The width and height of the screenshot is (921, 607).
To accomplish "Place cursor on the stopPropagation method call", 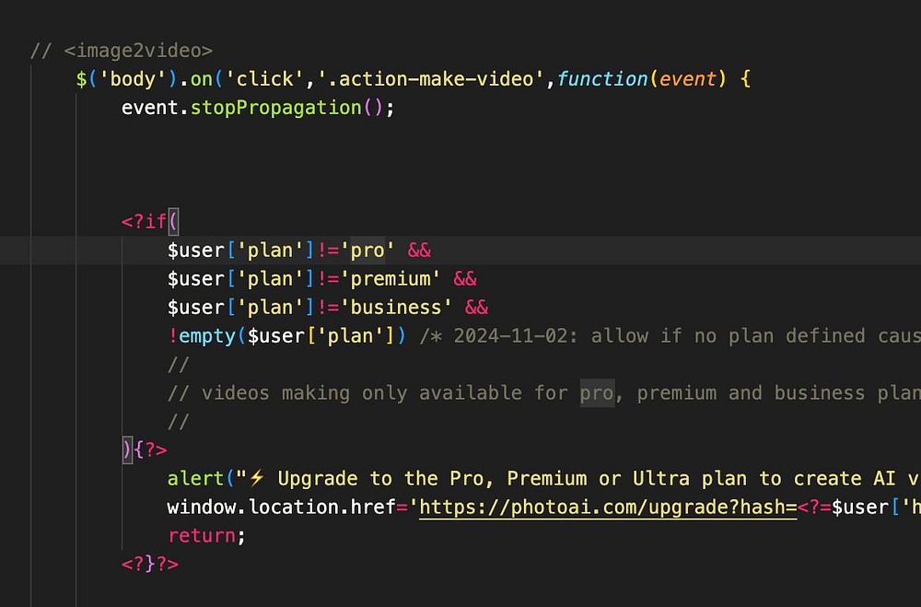I will point(275,108).
